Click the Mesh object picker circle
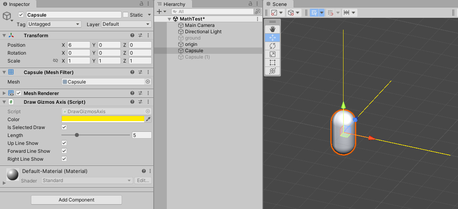The width and height of the screenshot is (458, 209). point(148,82)
